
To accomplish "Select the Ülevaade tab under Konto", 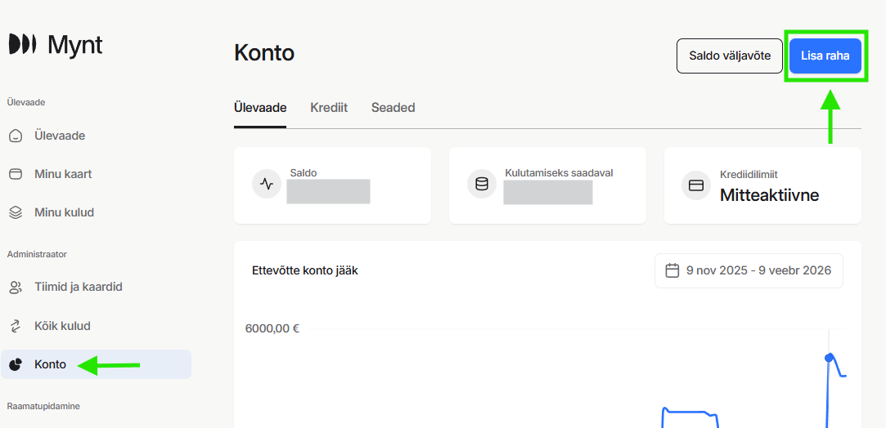I will coord(260,108).
